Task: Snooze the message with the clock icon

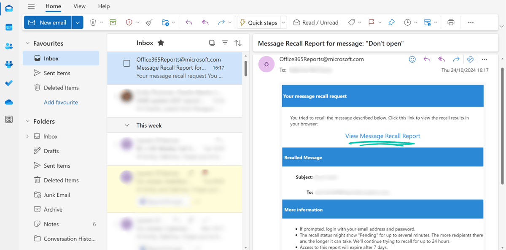Action: 407,22
